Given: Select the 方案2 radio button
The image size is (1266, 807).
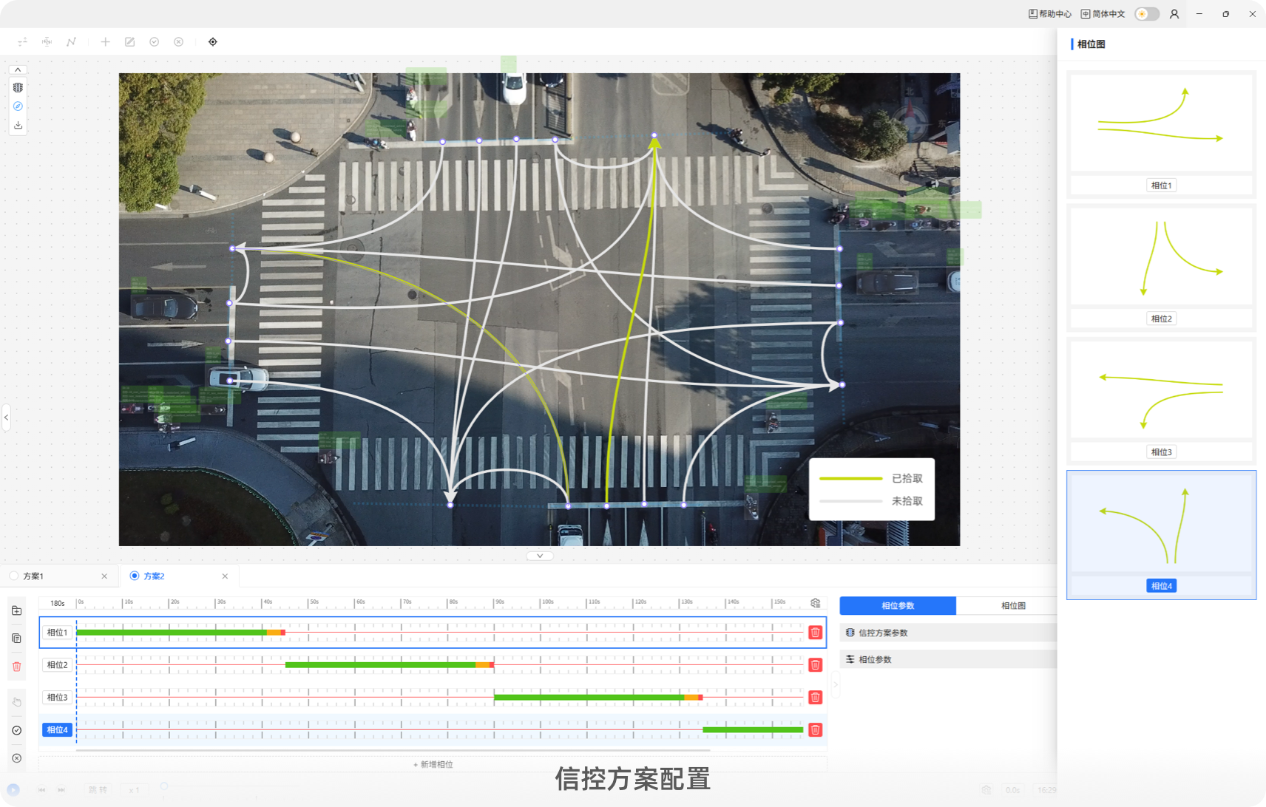Looking at the screenshot, I should (135, 576).
